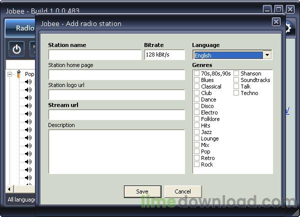This screenshot has height=217, width=300.
Task: Enable the Jazz genre checkbox
Action: coord(196,132)
